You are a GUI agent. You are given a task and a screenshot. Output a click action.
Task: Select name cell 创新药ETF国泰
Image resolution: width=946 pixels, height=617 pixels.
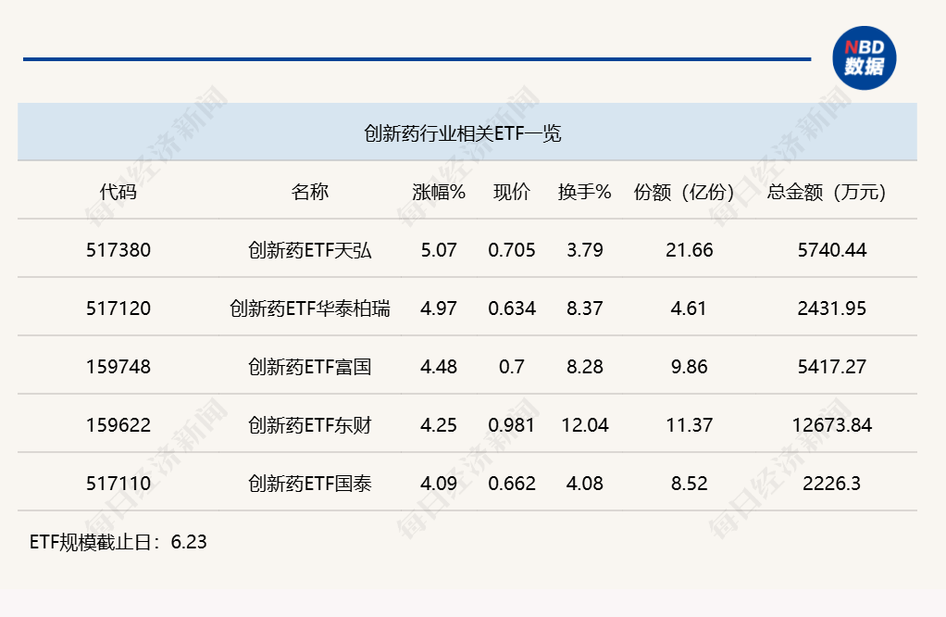click(309, 483)
